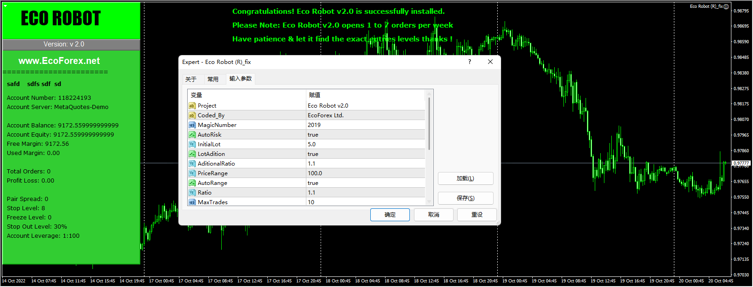Click the 0.98275 price axis label
The height and width of the screenshot is (287, 753).
tap(741, 89)
